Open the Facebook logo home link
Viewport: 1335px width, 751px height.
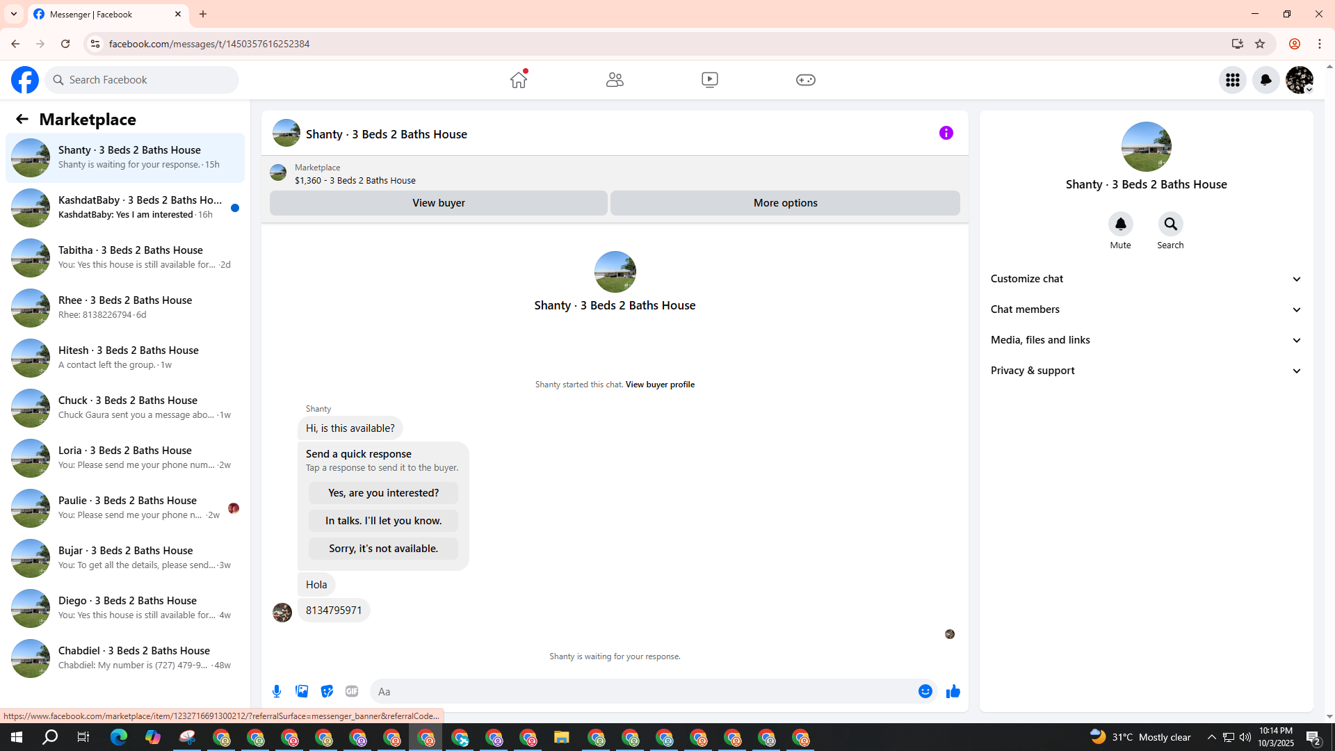coord(25,80)
